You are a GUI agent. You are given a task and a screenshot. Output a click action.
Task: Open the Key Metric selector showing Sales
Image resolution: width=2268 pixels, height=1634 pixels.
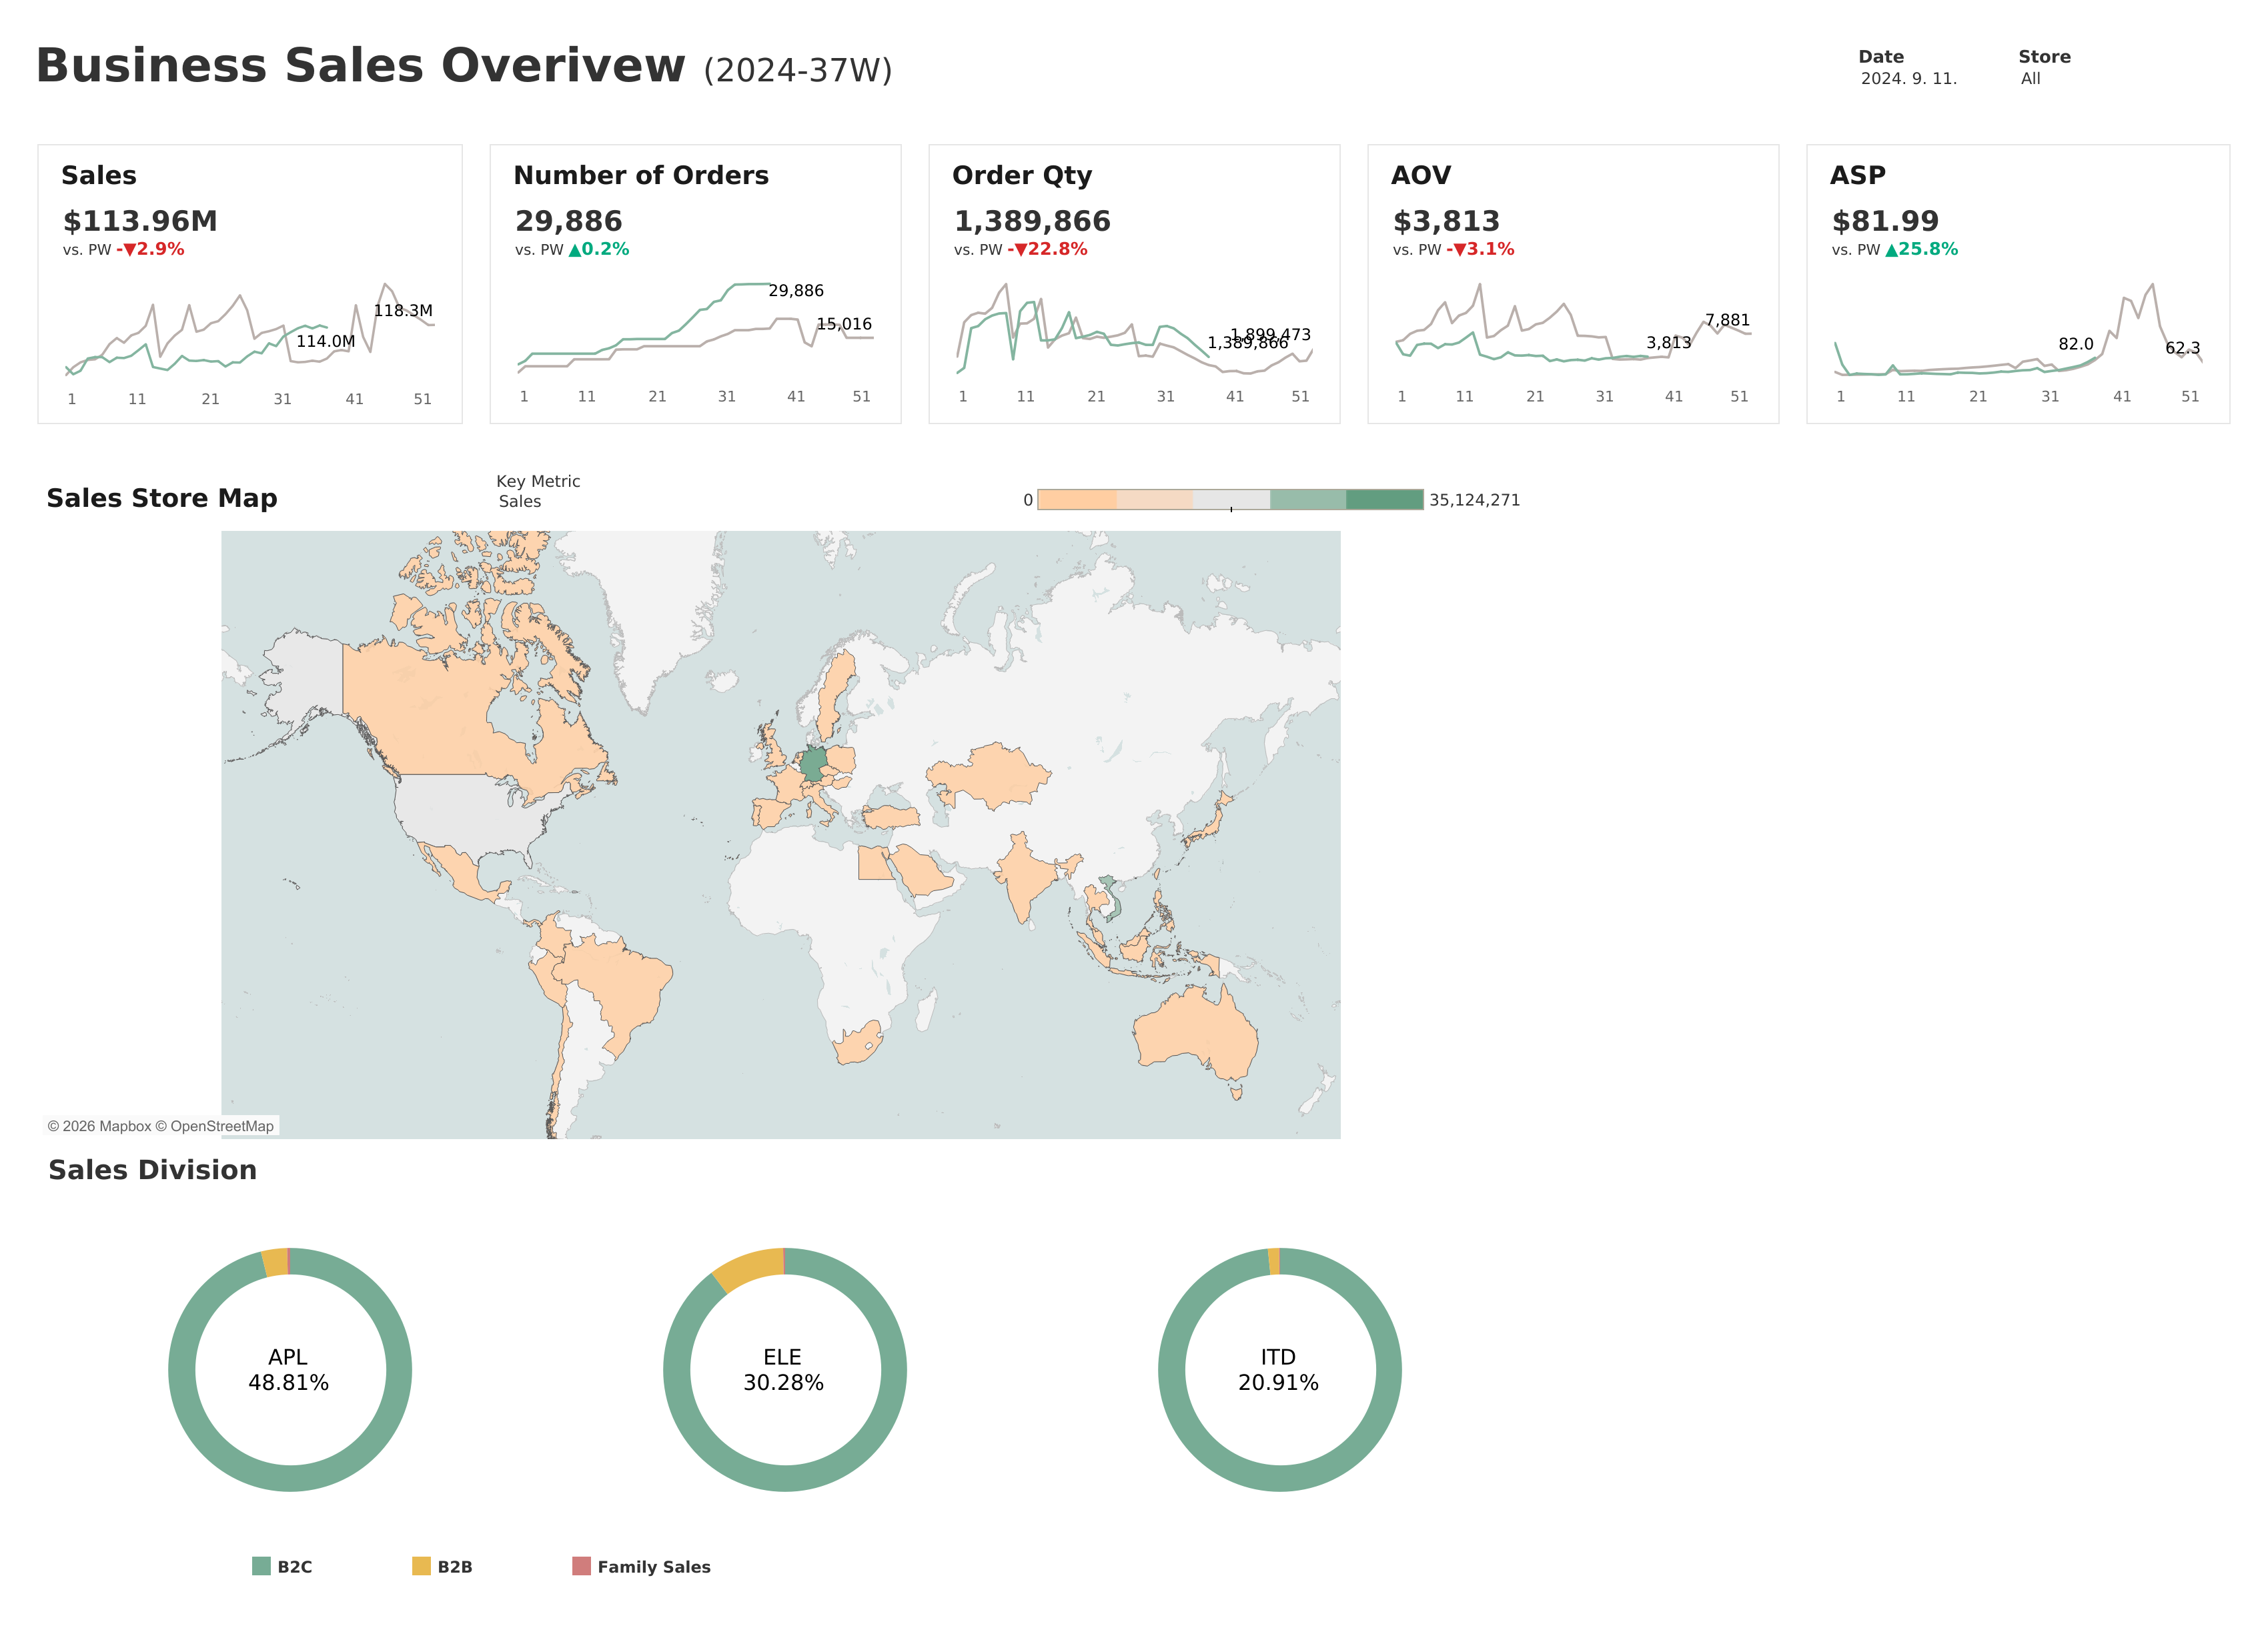coord(520,501)
